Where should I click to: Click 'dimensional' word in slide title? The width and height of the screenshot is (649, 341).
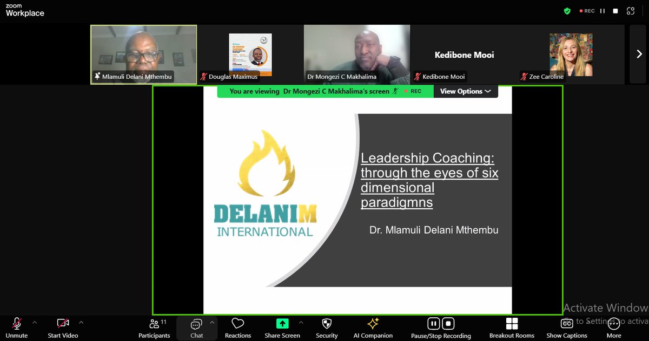[398, 188]
